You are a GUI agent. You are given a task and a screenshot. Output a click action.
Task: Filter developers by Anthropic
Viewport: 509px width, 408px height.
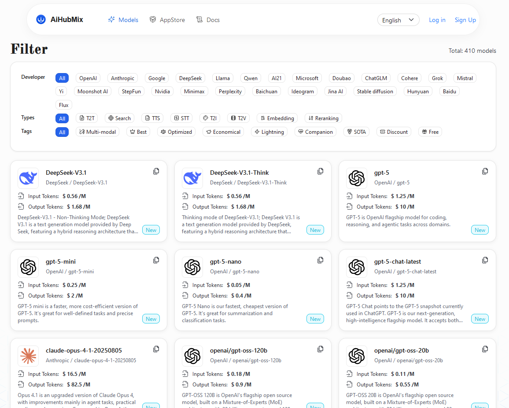[122, 78]
